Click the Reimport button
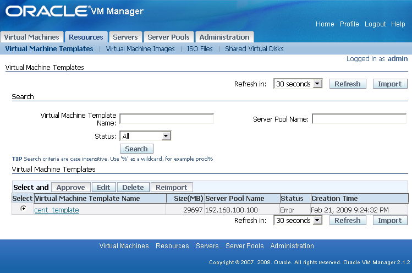The width and height of the screenshot is (412, 273). coord(172,187)
